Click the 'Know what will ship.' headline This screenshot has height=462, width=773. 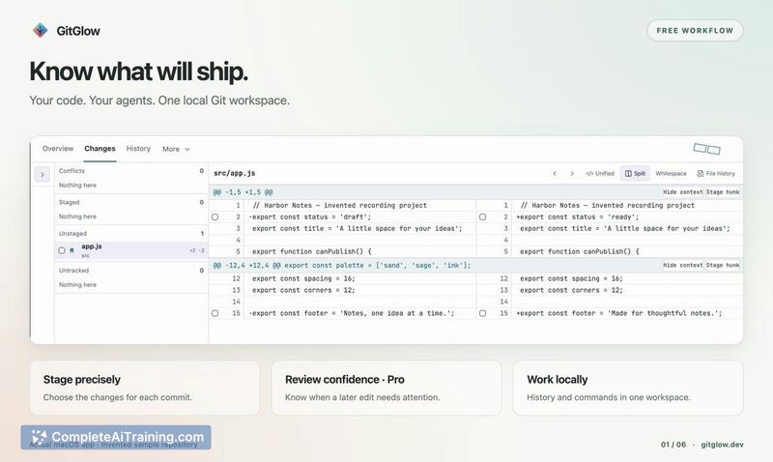coord(138,72)
